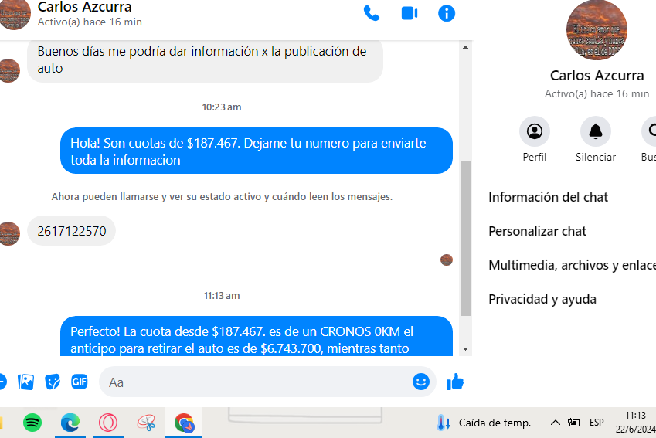Click the large profile picture in side panel
The width and height of the screenshot is (656, 438).
[x=597, y=31]
